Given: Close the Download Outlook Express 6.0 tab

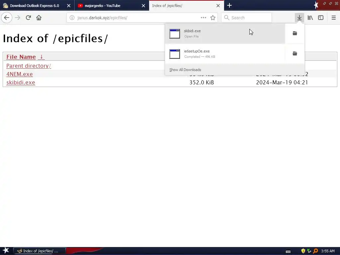Looking at the screenshot, I should (x=69, y=6).
